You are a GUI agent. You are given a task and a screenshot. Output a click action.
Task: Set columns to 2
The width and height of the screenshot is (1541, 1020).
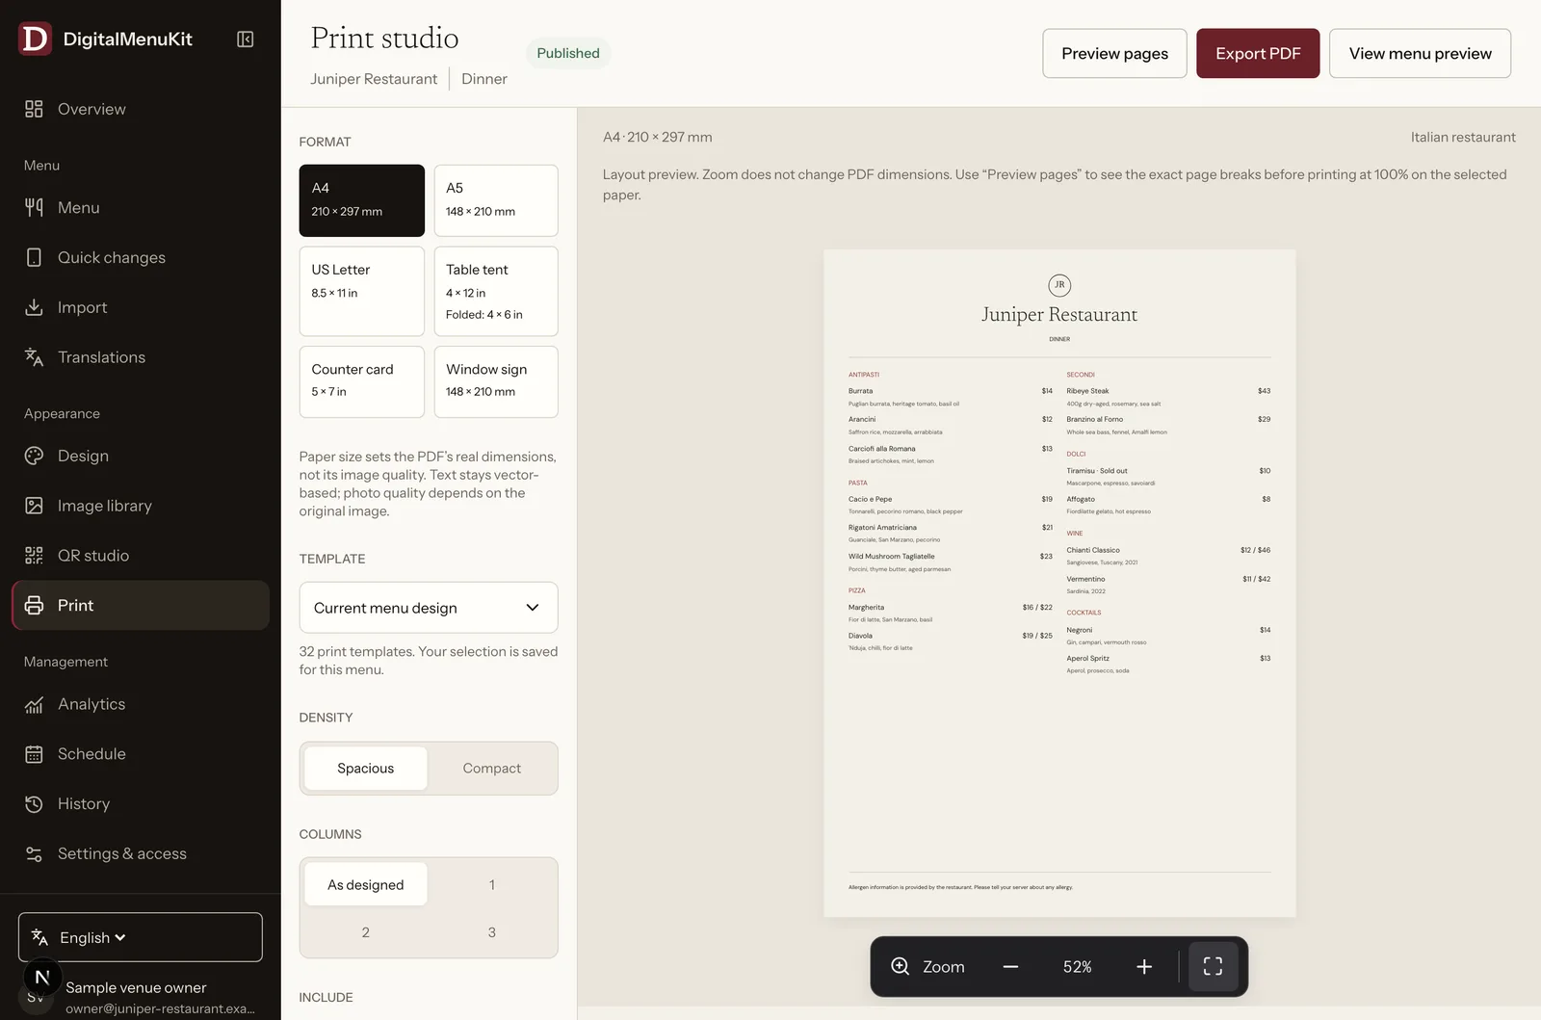tap(366, 932)
